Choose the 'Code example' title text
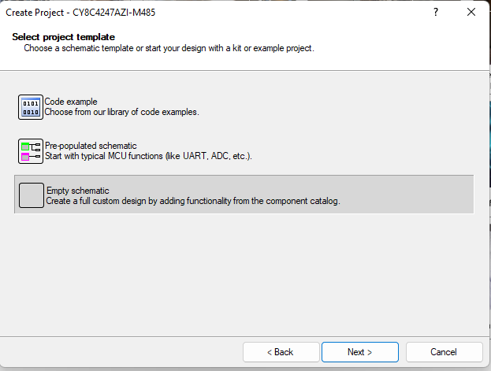 pos(71,102)
